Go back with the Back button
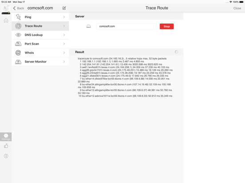The height and width of the screenshot is (183, 245). [19, 8]
